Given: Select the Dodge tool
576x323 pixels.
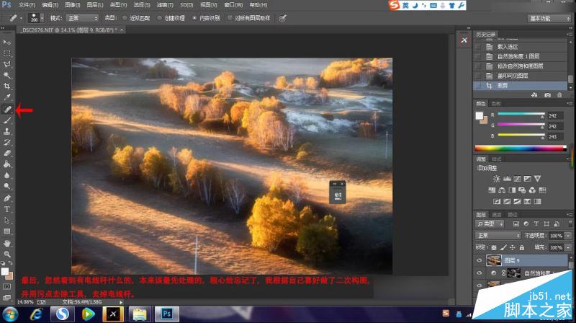Looking at the screenshot, I should coord(7,187).
